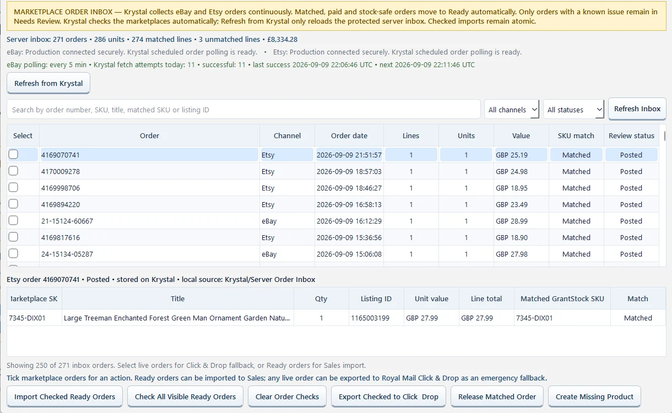Click the Release Matched Order button
This screenshot has width=672, height=413.
point(497,396)
